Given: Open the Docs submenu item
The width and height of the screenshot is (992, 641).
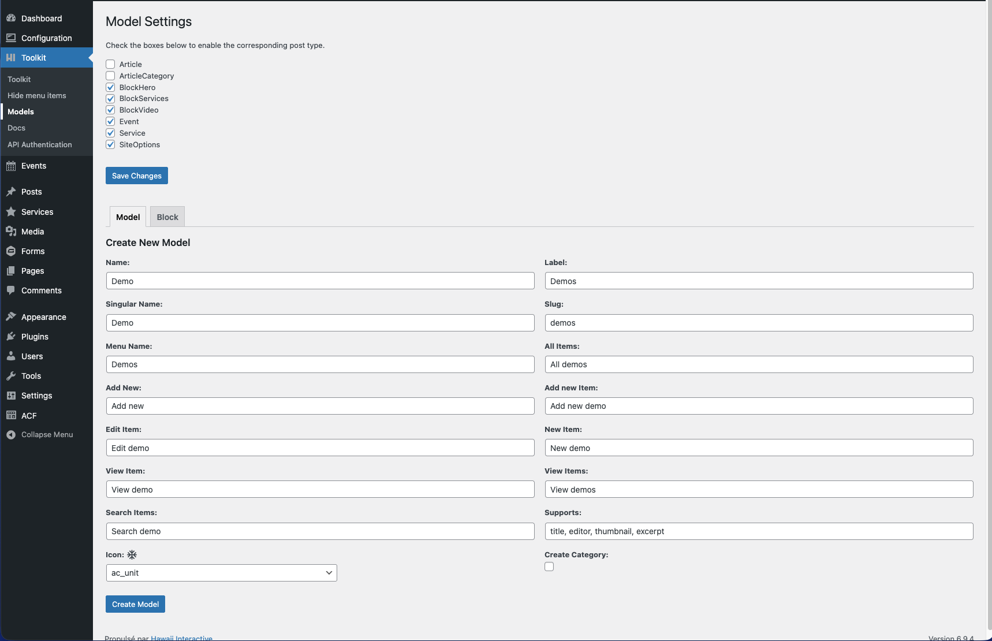Looking at the screenshot, I should tap(17, 128).
